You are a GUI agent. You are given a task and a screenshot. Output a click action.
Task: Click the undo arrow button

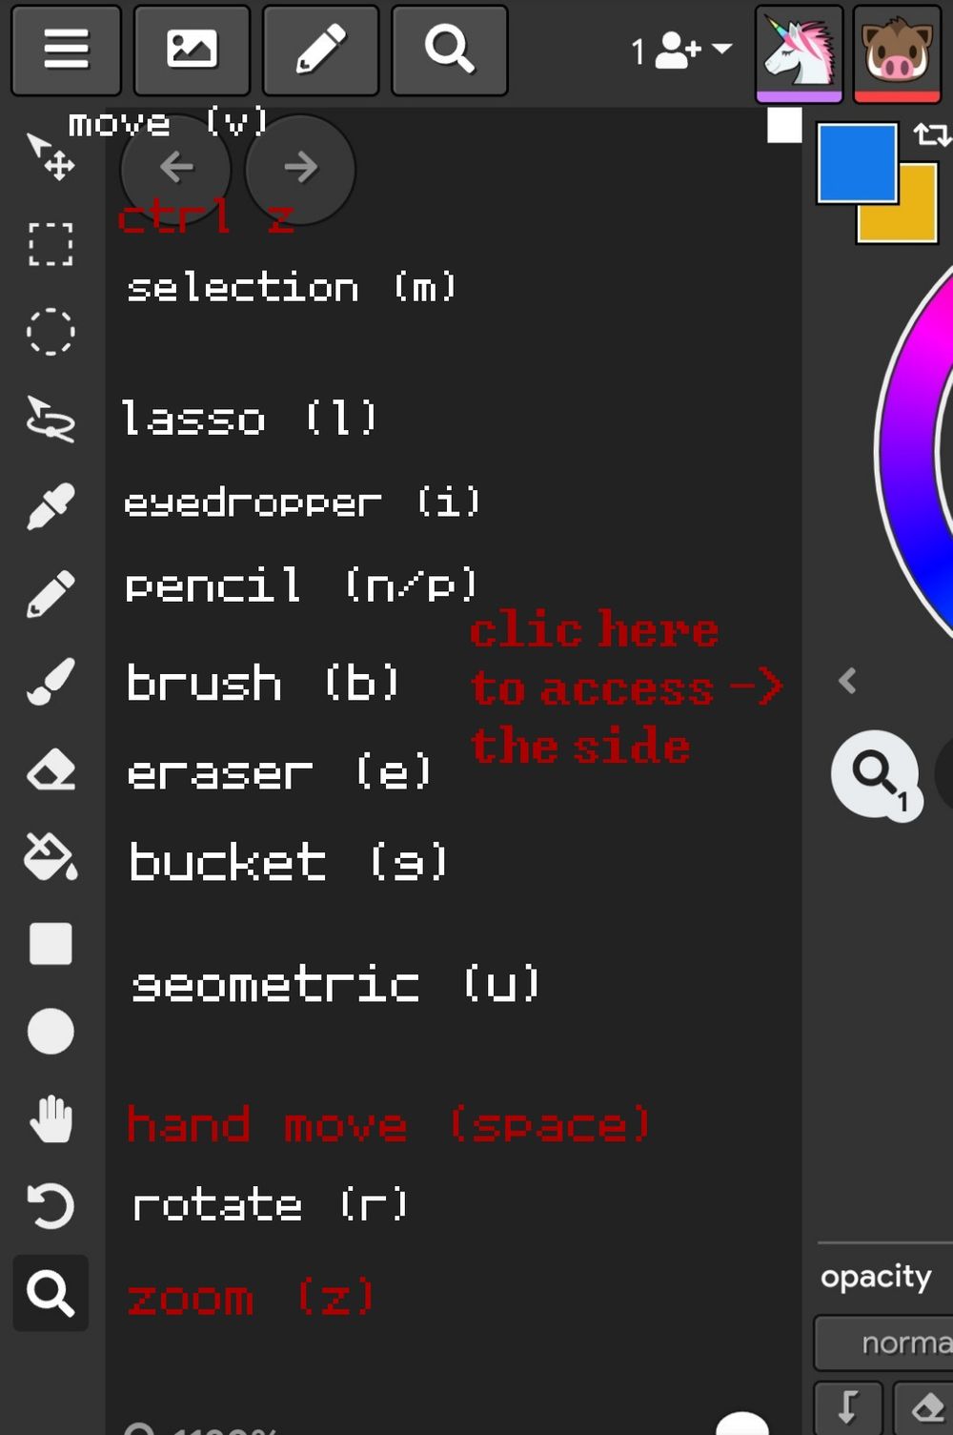176,168
